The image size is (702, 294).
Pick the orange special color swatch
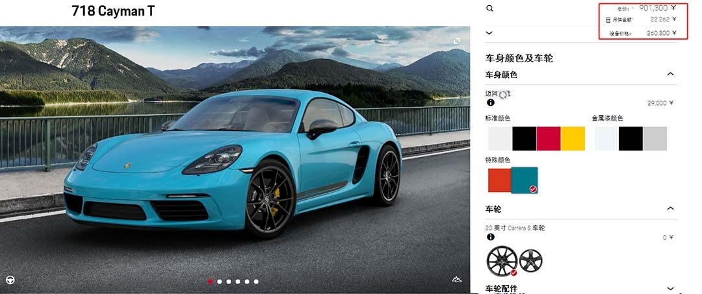pos(500,180)
